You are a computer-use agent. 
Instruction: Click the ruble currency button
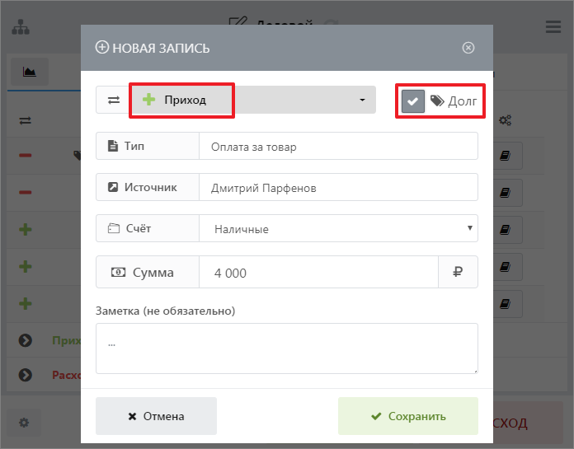pyautogui.click(x=458, y=273)
